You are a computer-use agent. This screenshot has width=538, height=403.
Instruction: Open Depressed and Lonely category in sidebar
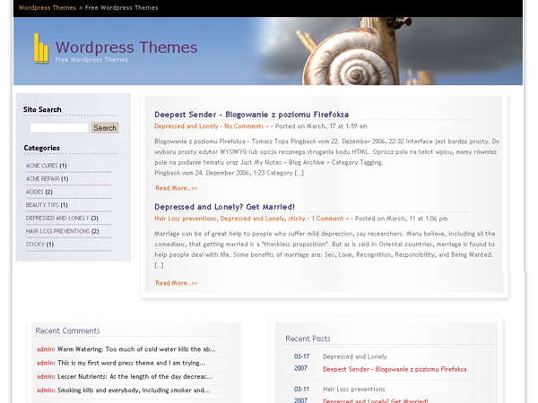[x=56, y=218]
